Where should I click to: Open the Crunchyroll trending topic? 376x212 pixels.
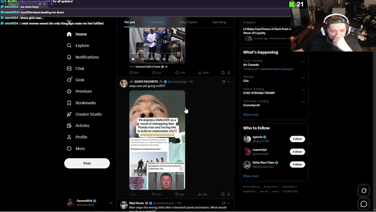coord(251,105)
